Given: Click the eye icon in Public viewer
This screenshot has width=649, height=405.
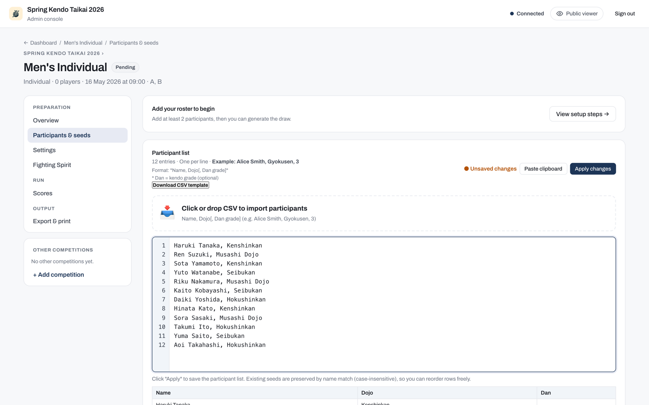Looking at the screenshot, I should pyautogui.click(x=559, y=14).
